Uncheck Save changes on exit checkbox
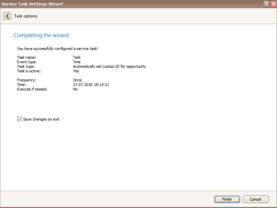Screen dimensions: 277x208 point(20,119)
